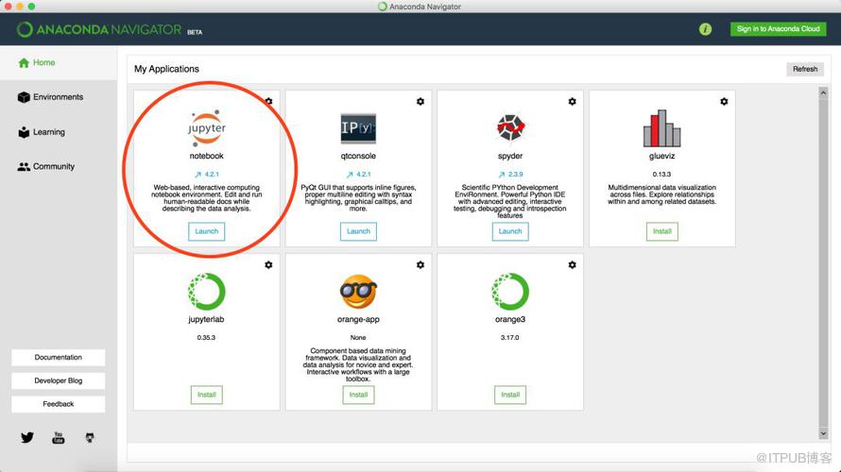Click the spyder application logo
Viewport: 841px width, 472px height.
point(510,127)
